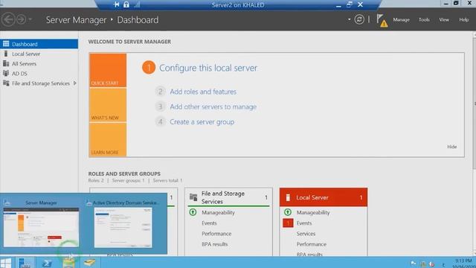Open the Learn More tile
Viewport: 476px width, 268px height.
(108, 140)
